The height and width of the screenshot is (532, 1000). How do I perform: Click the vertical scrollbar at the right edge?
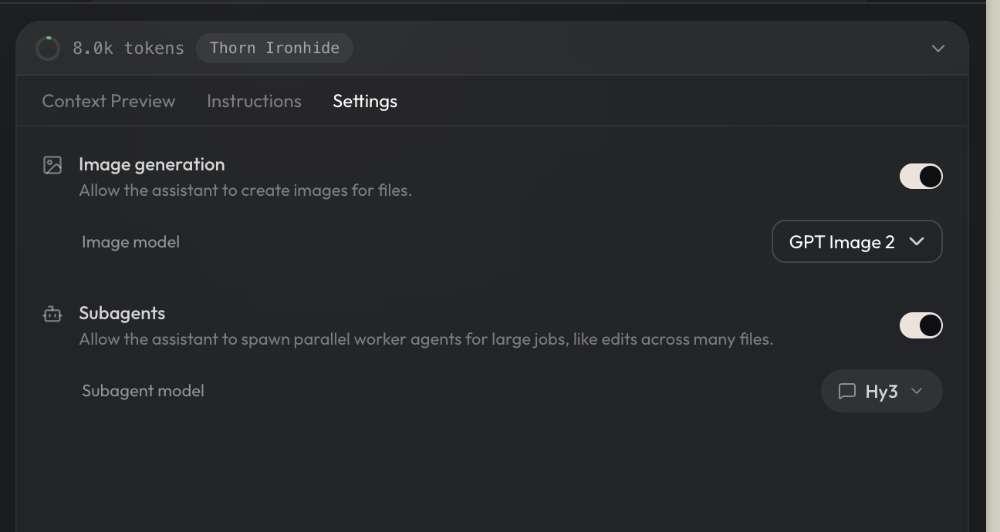[992, 266]
